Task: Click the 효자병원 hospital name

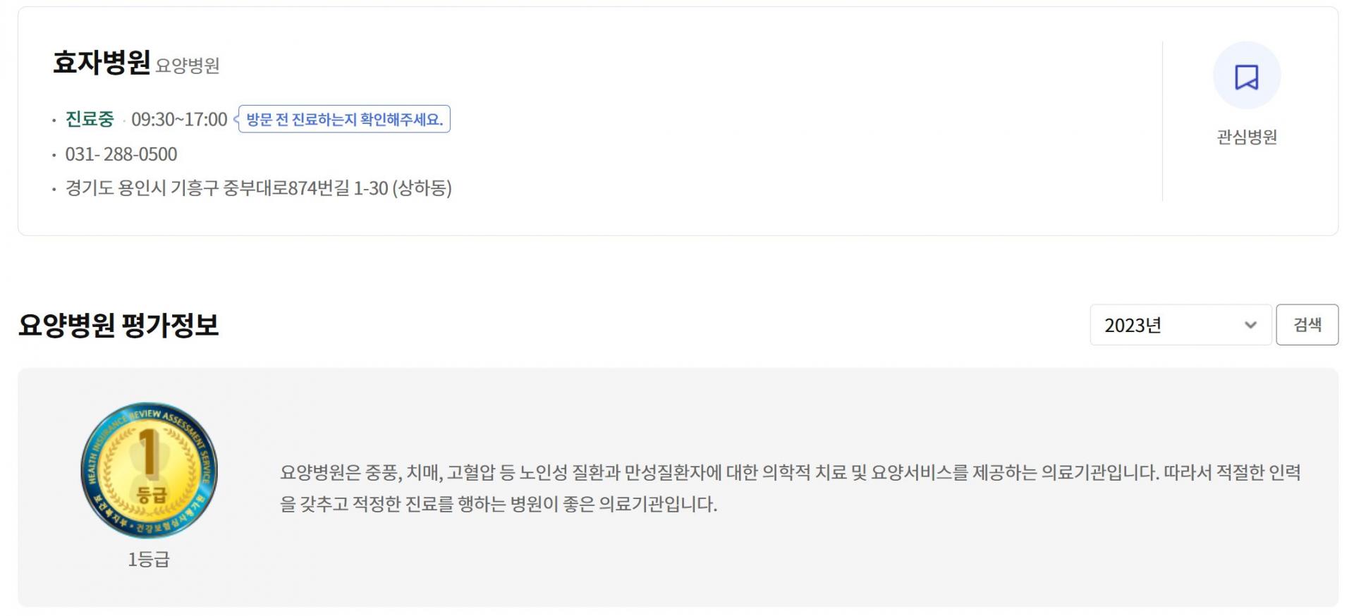Action: pos(102,62)
